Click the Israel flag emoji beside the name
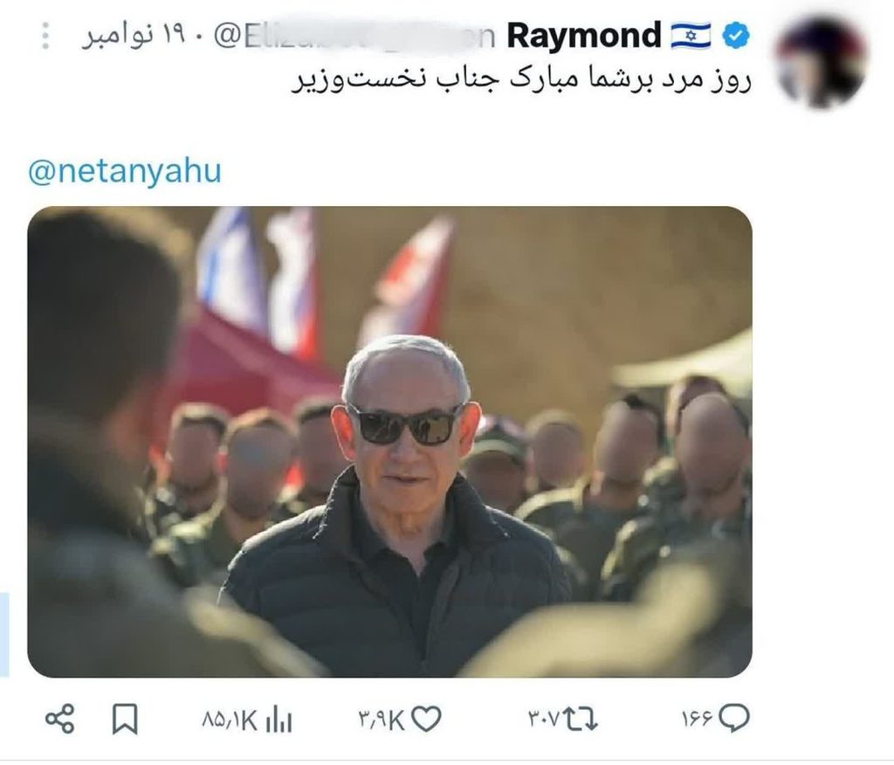The image size is (894, 765). pos(691,36)
